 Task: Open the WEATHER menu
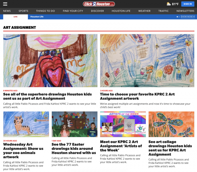(x=144, y=11)
